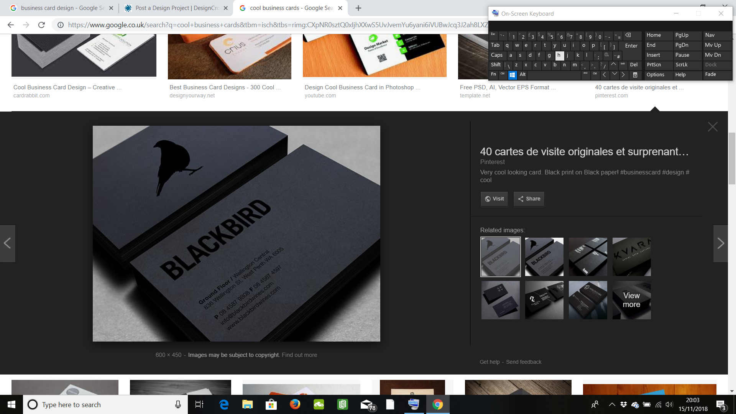Expand the hidden system tray icons chevron
Image resolution: width=736 pixels, height=414 pixels.
[x=612, y=404]
